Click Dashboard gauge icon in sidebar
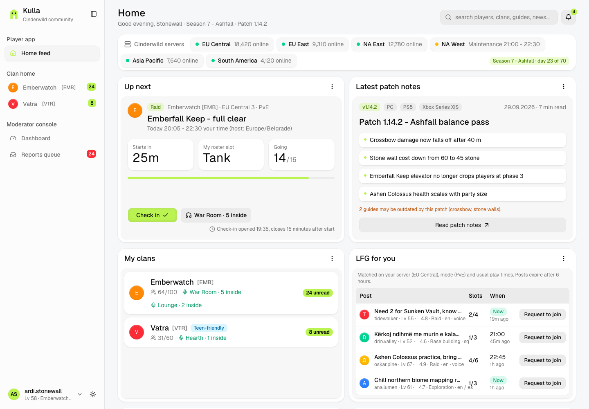 13,138
